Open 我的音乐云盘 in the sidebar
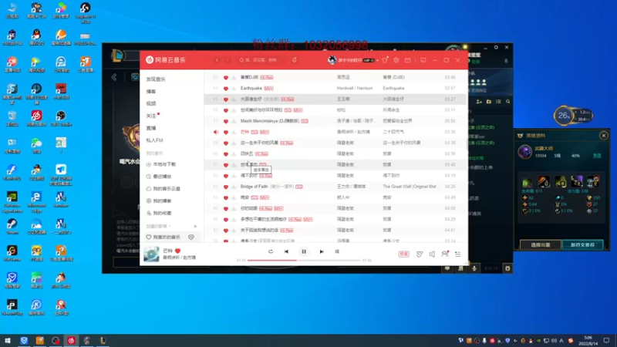The image size is (617, 347). [167, 189]
